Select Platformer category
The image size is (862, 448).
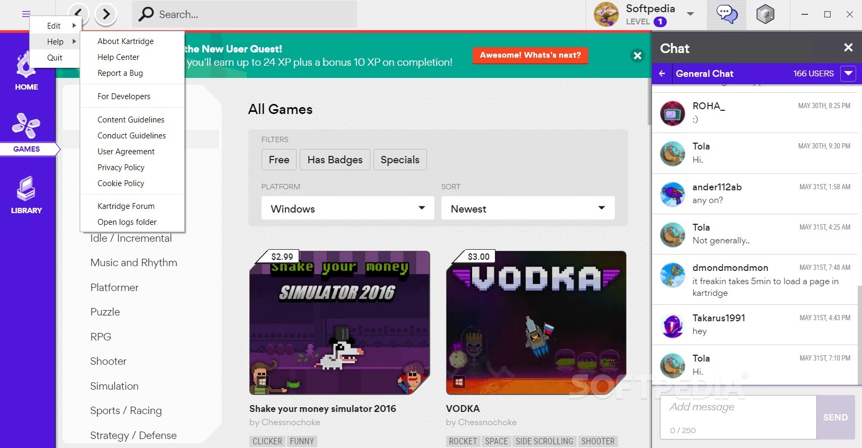[115, 287]
